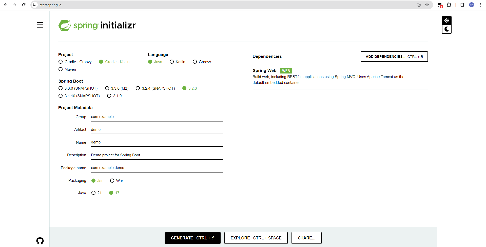This screenshot has height=247, width=486.
Task: Set packaging to War
Action: tap(117, 181)
